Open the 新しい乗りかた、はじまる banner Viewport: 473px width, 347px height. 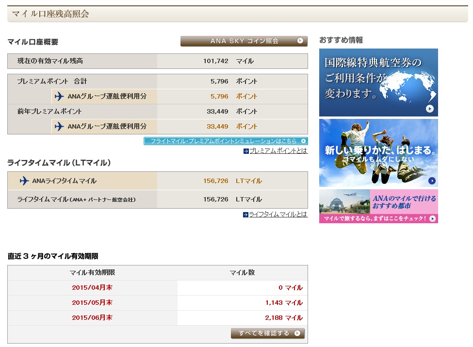coord(378,153)
